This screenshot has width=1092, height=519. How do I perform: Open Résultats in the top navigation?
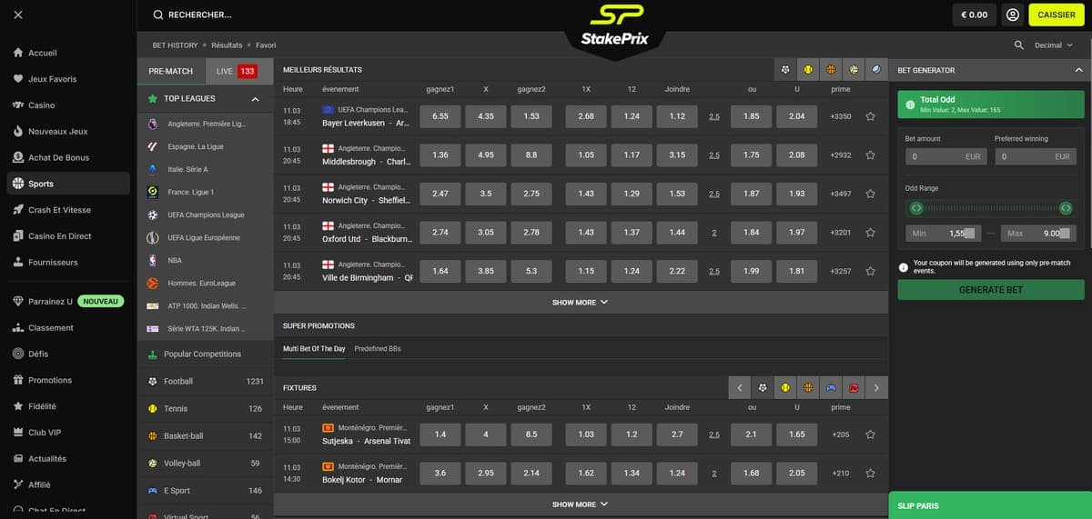pyautogui.click(x=227, y=45)
